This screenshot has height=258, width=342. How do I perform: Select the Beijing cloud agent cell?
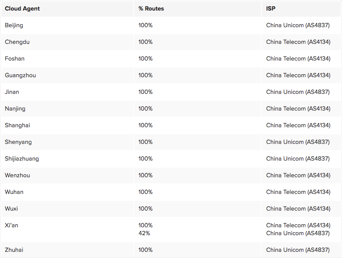pos(14,25)
